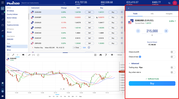Image resolution: width=179 pixels, height=99 pixels.
Task: Enable the Close at profit toggle
Action: coord(173,52)
